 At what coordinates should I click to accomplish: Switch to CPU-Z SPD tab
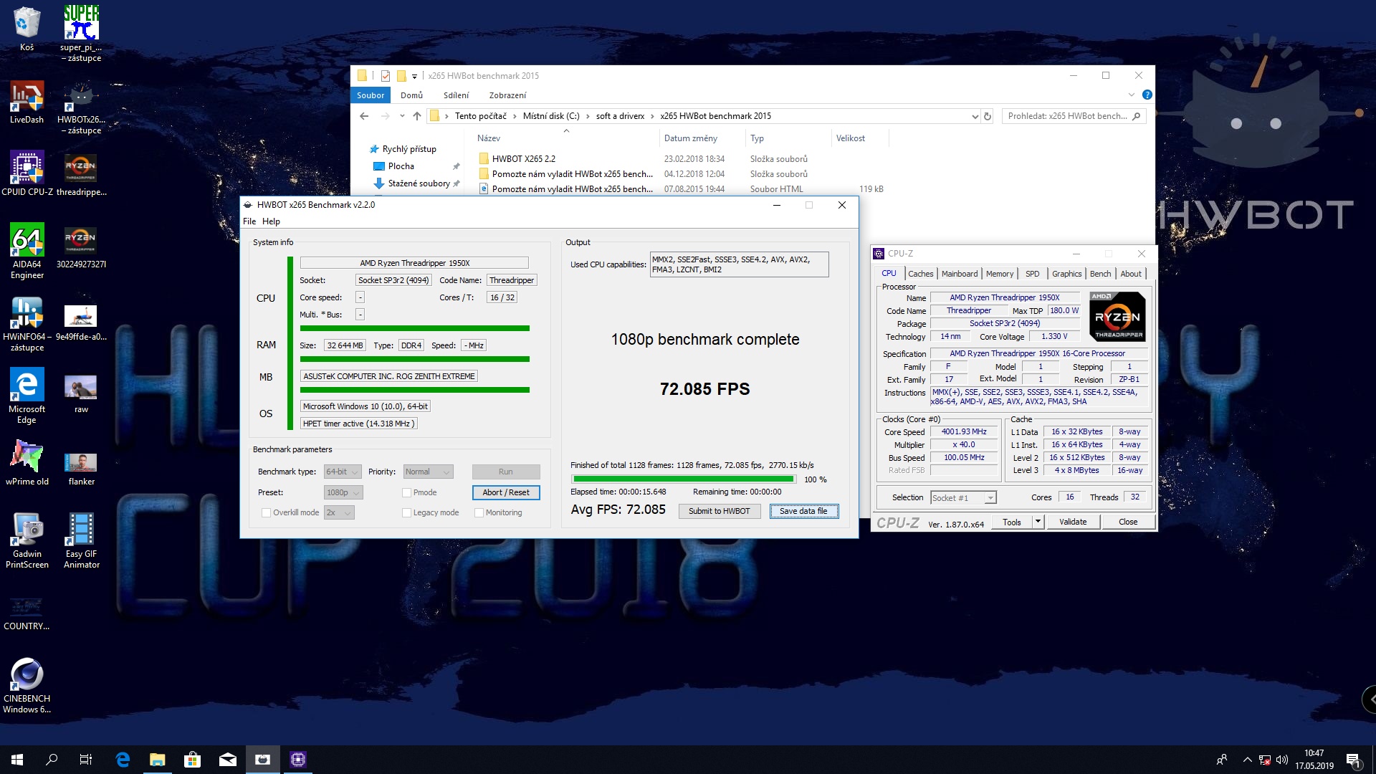pyautogui.click(x=1032, y=274)
